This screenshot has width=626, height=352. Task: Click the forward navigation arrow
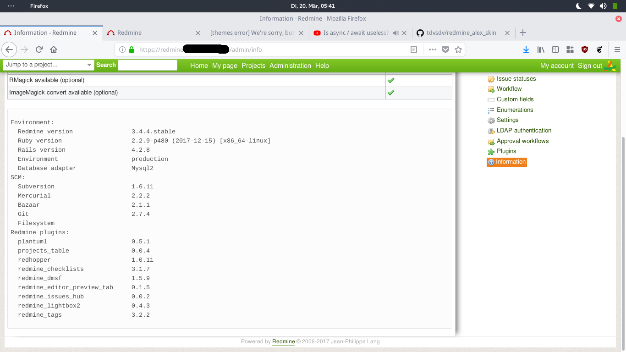pos(24,49)
